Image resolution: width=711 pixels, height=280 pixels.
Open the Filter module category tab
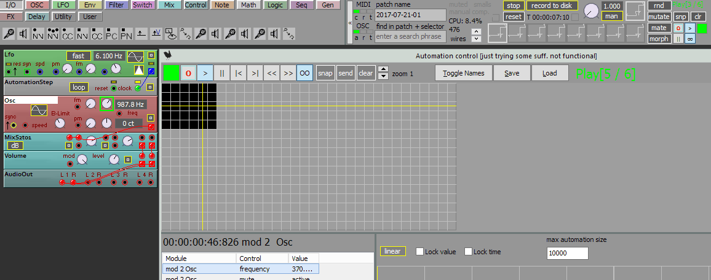116,5
